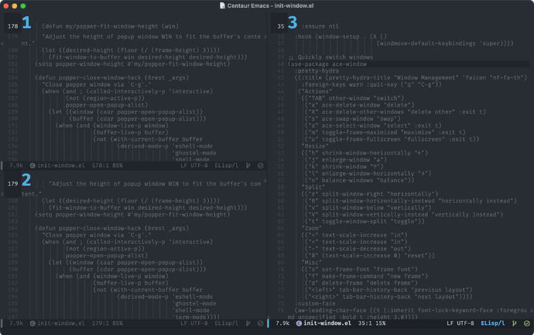Click the git branch icon in the 178:1 mode line

[248, 166]
